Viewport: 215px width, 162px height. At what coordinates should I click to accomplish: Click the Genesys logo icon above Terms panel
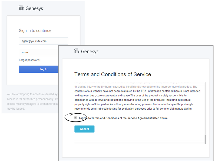pos(77,51)
